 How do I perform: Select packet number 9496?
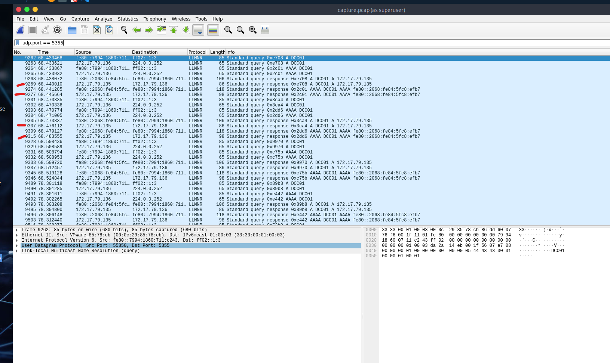pyautogui.click(x=312, y=215)
